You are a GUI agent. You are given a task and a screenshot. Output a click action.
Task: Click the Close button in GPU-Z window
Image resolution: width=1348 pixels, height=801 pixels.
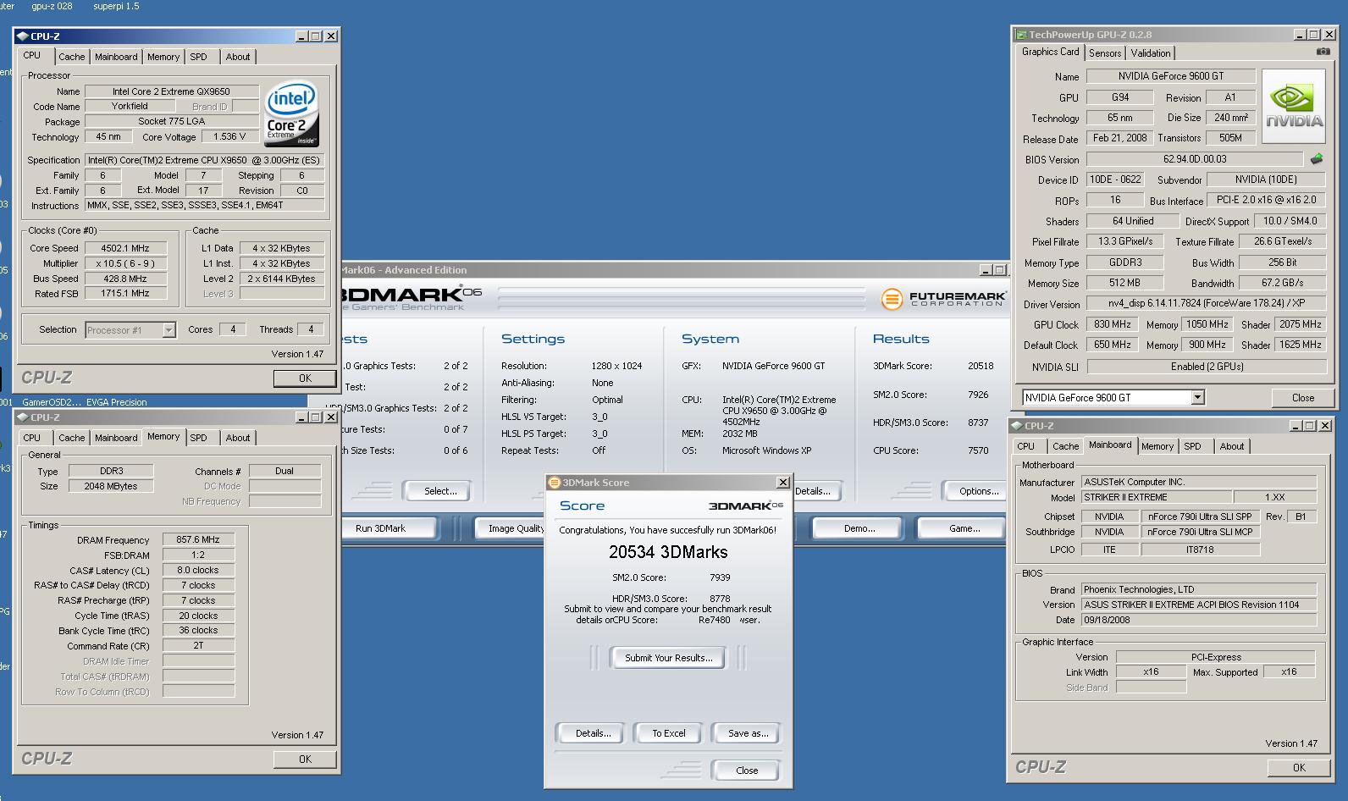click(x=1303, y=397)
